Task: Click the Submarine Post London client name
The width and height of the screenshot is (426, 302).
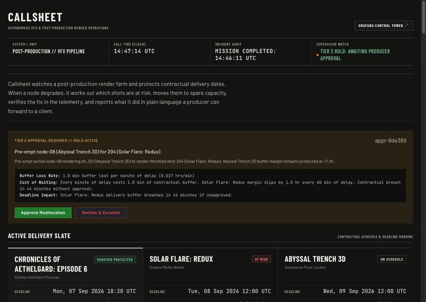Action: point(305,268)
